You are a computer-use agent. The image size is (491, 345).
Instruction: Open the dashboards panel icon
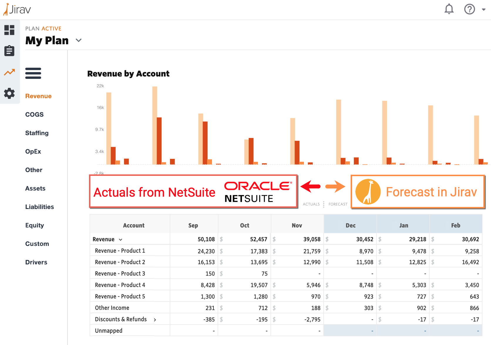[x=9, y=30]
